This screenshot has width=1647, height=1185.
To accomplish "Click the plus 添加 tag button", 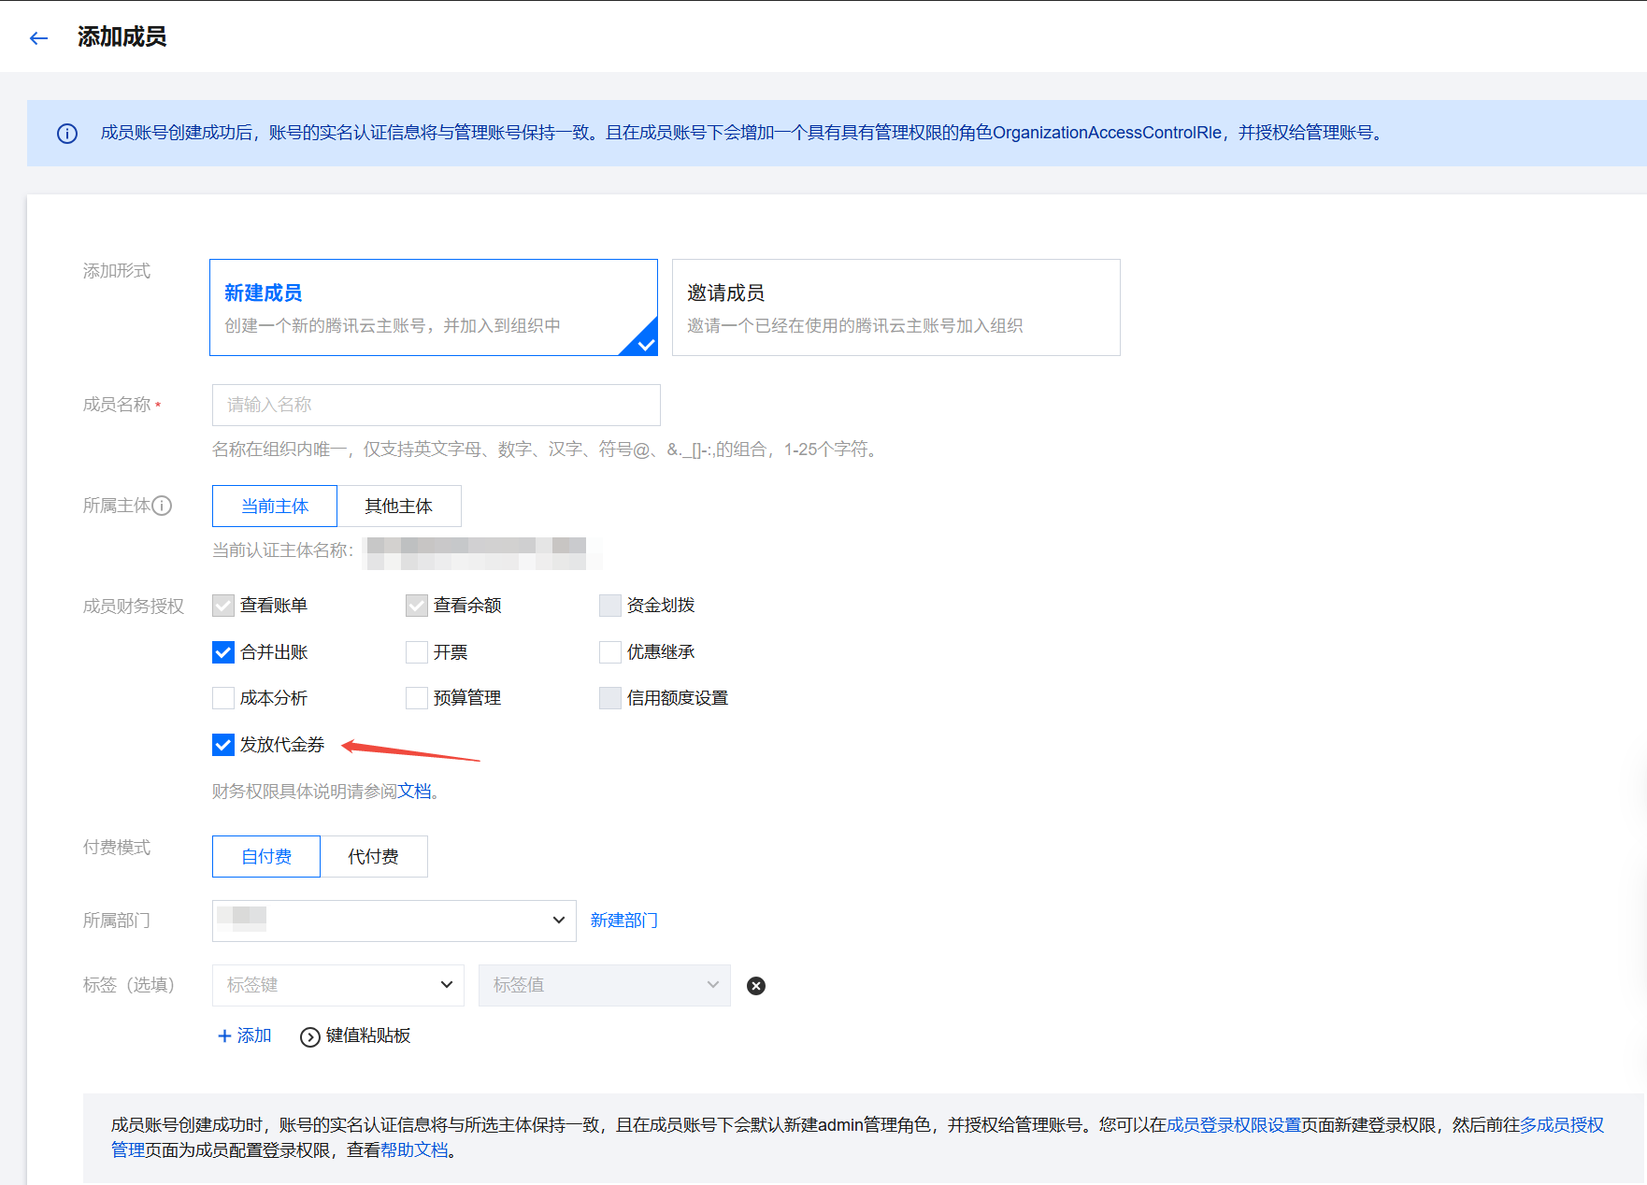I will point(244,1035).
